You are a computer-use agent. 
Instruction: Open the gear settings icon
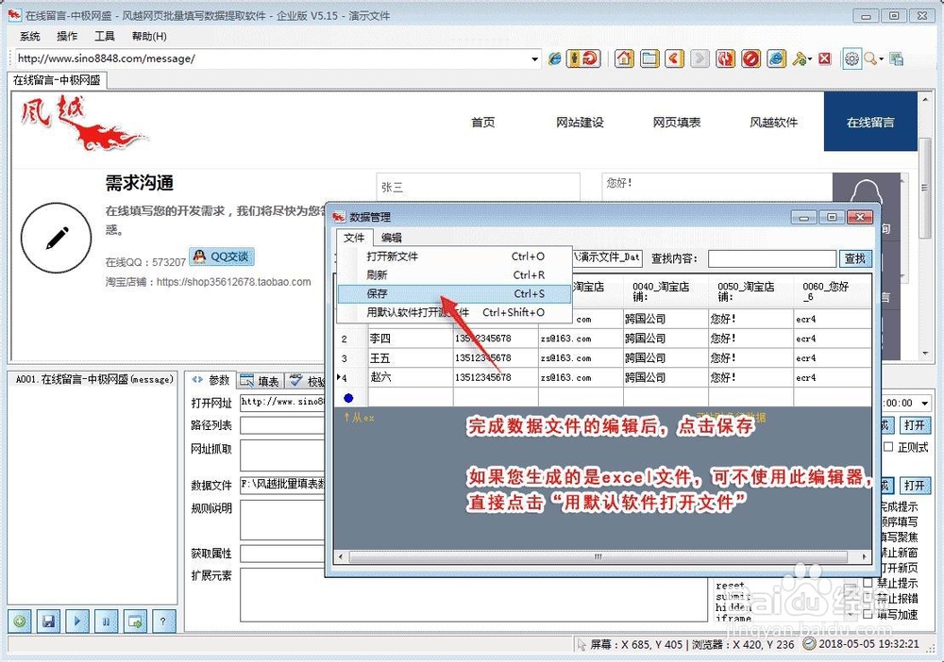tap(851, 58)
